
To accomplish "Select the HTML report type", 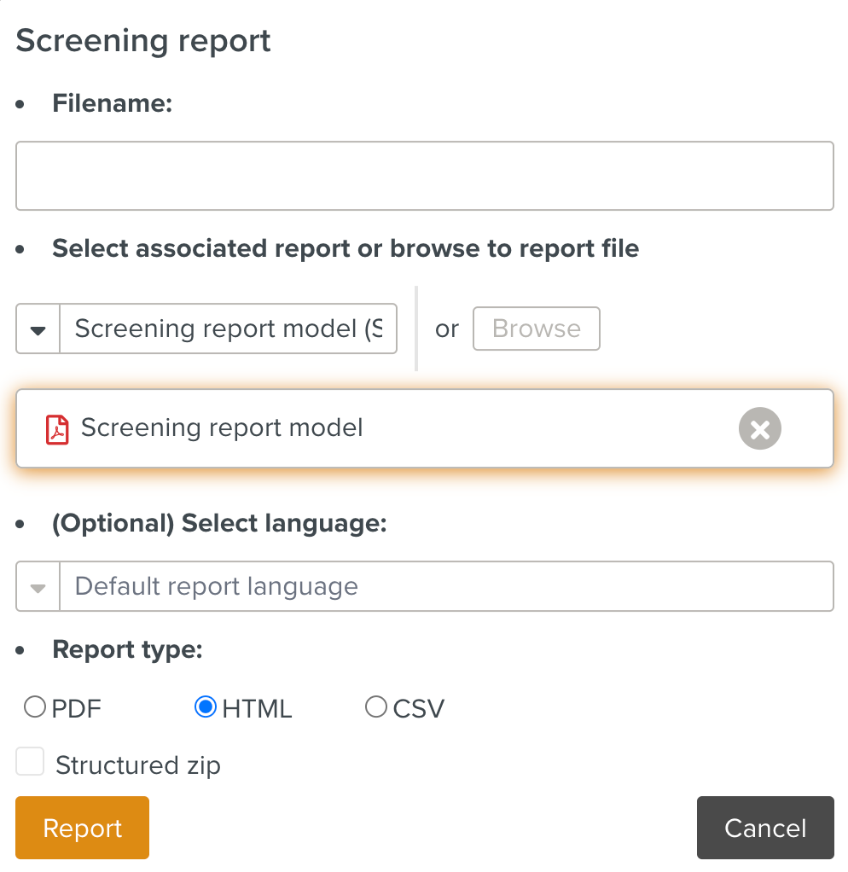I will [x=205, y=706].
